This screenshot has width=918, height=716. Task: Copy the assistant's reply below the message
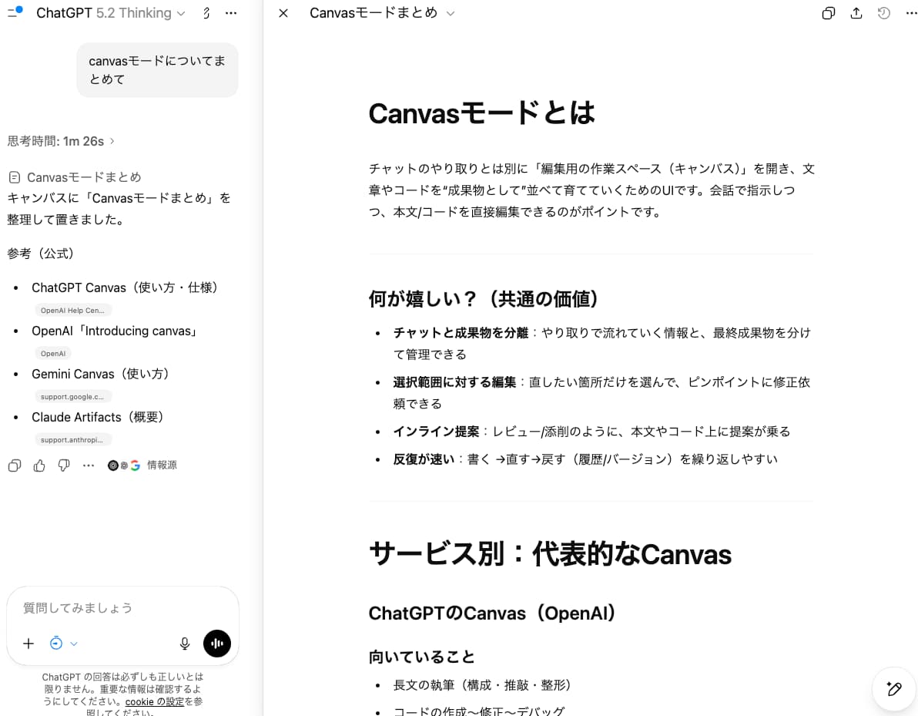14,465
